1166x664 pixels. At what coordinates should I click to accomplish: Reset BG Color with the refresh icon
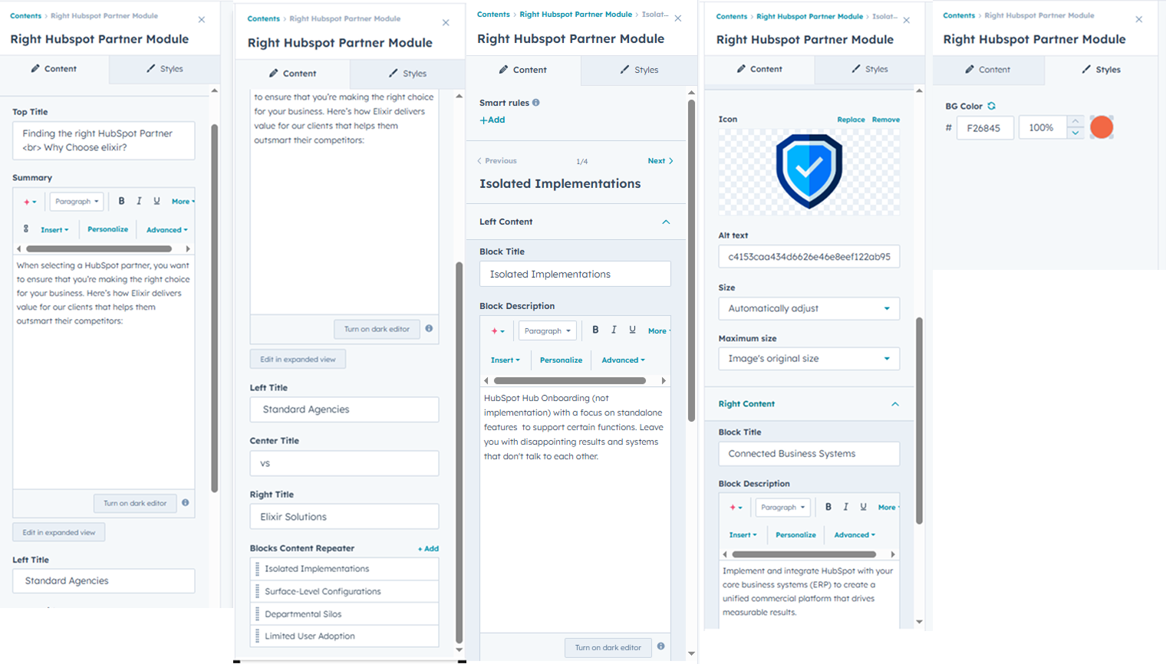[x=992, y=106]
